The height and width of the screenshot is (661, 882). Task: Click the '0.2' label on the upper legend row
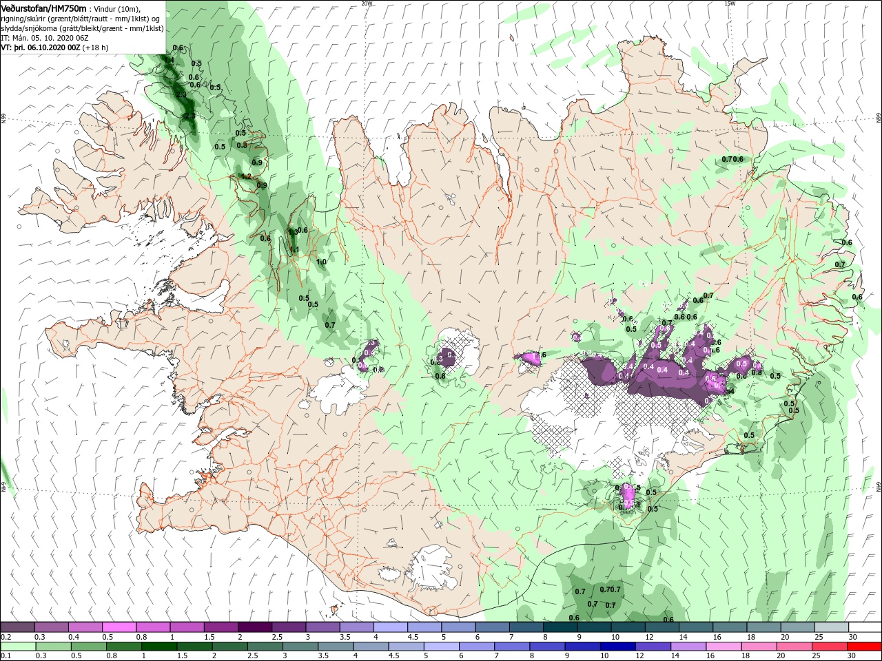tap(6, 637)
